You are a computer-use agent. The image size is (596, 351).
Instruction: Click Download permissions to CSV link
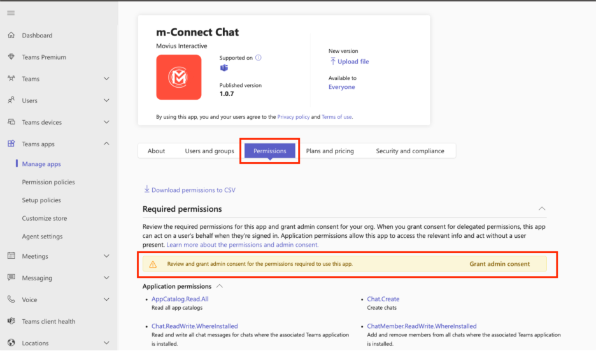pyautogui.click(x=194, y=190)
